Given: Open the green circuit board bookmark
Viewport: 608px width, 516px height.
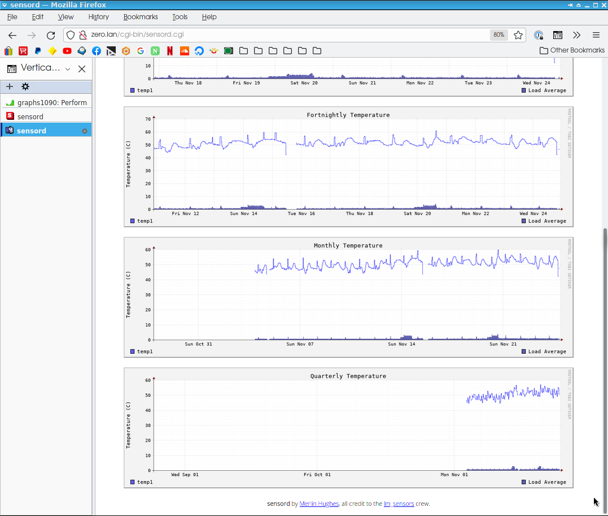Looking at the screenshot, I should click(229, 51).
